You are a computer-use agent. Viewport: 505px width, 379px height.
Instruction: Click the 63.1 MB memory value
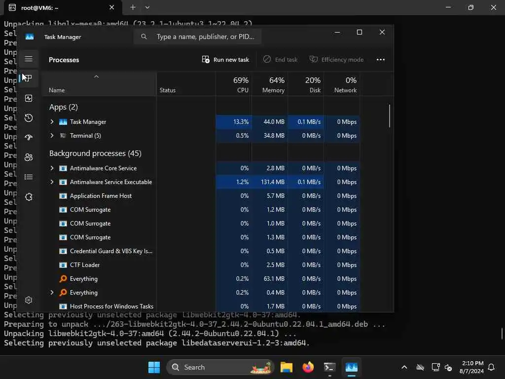click(274, 279)
